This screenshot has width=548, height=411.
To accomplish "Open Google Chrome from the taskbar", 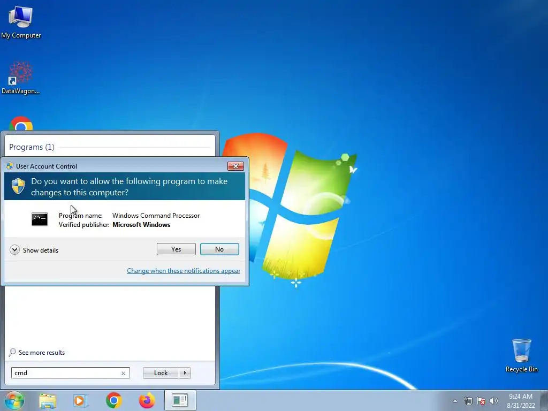I will click(x=113, y=400).
